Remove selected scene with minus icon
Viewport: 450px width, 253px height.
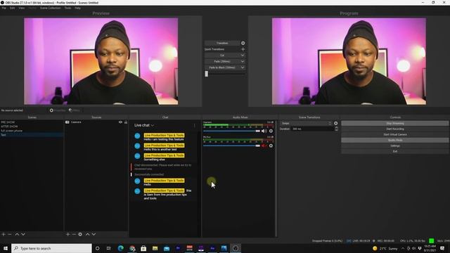click(x=10, y=234)
